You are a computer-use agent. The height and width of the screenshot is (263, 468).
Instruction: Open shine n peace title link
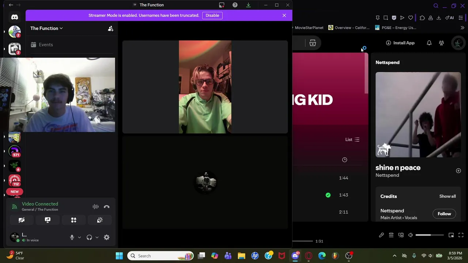click(x=398, y=168)
